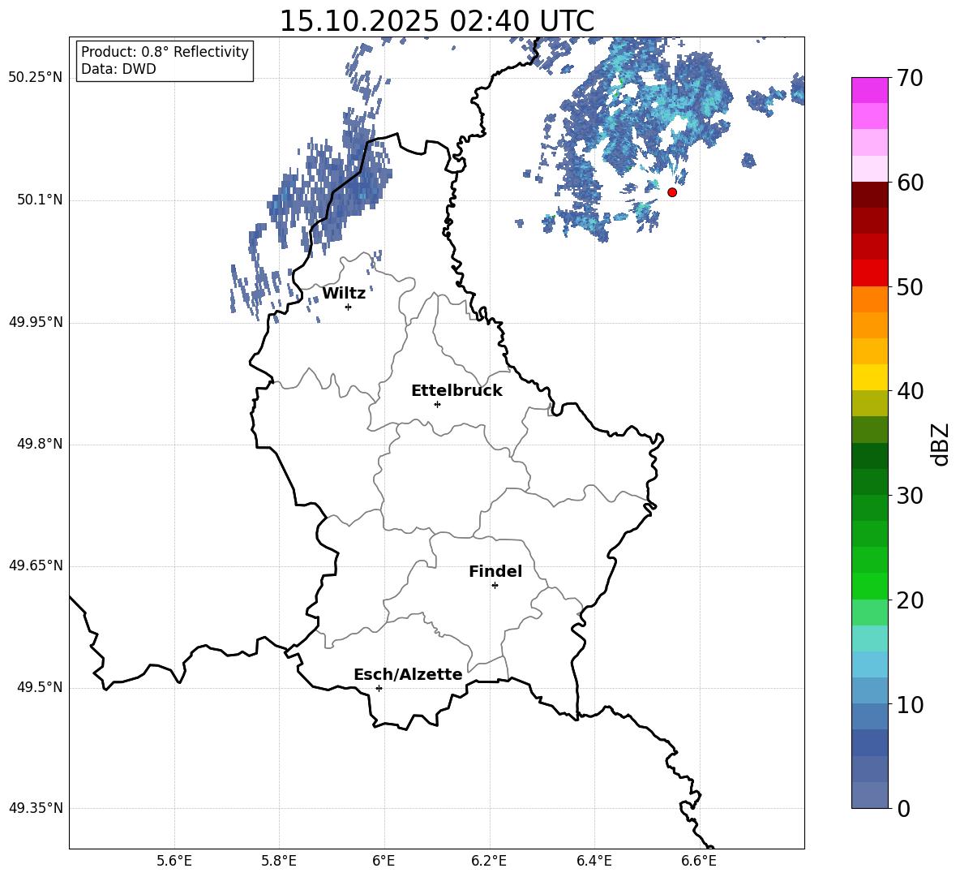Click the colorbar tick label 70
This screenshot has height=877, width=960.
pyautogui.click(x=910, y=79)
